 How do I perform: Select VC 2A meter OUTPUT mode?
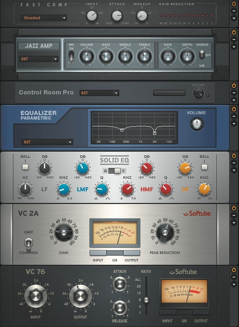(131, 253)
